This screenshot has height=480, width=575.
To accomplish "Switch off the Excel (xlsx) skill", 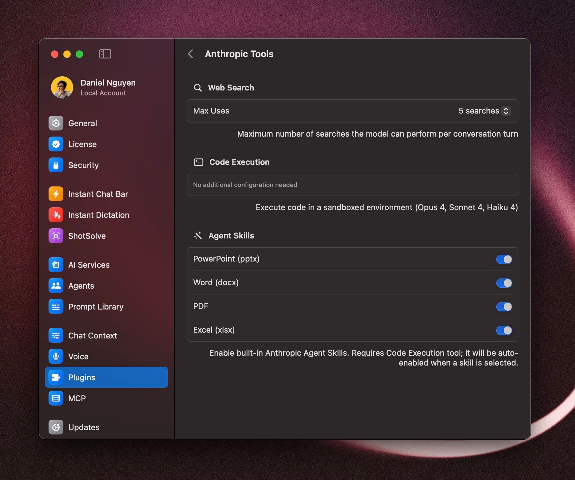I will point(504,330).
